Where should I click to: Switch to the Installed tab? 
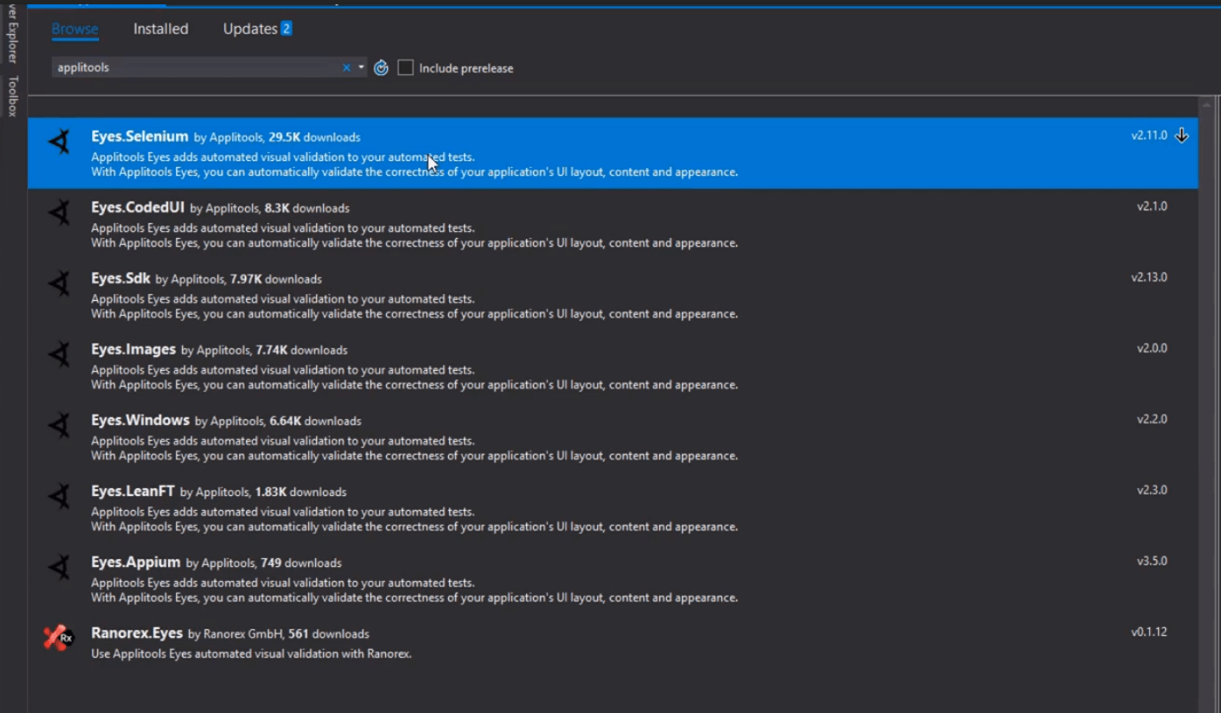pyautogui.click(x=161, y=29)
